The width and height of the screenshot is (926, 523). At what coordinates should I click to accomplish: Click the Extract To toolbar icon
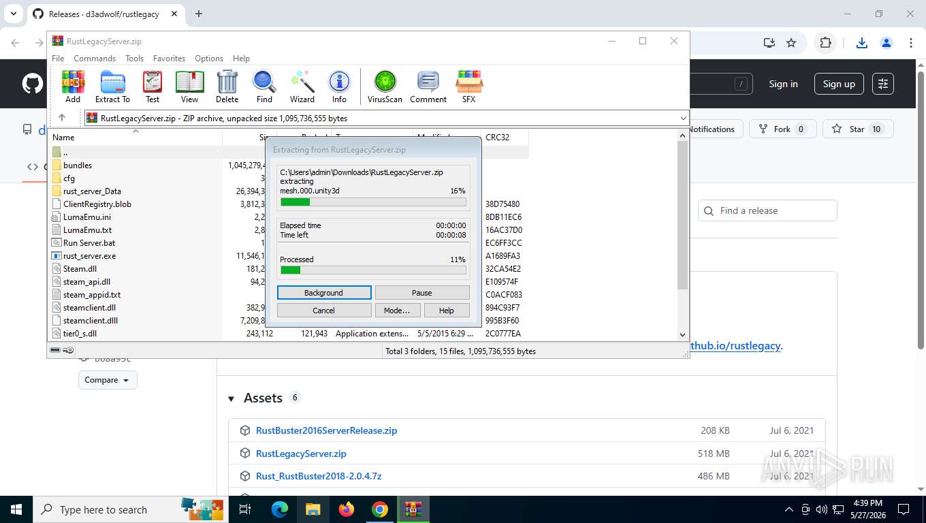[112, 86]
